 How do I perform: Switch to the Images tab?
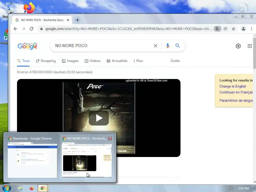[x=70, y=61]
